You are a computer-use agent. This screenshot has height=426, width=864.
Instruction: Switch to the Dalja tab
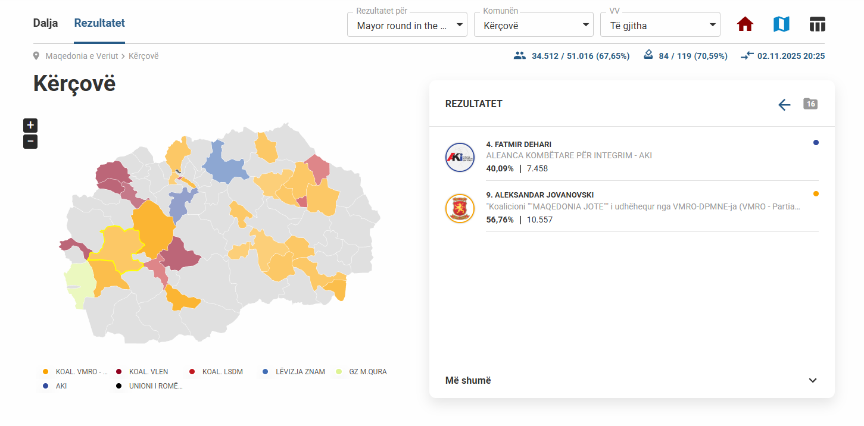coord(45,23)
